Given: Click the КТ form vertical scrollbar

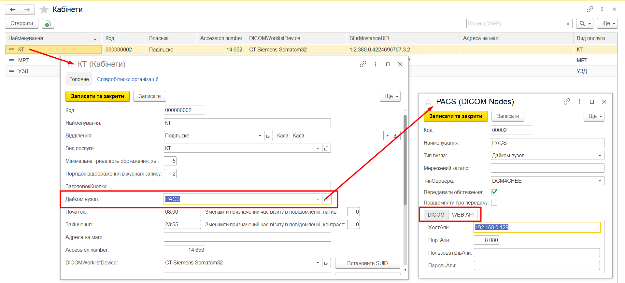Looking at the screenshot, I should [x=405, y=160].
